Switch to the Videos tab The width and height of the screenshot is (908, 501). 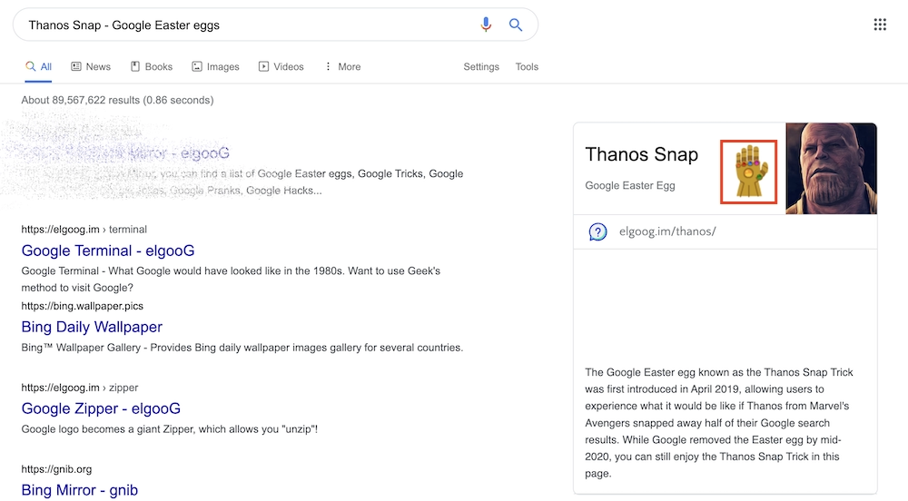(x=281, y=67)
